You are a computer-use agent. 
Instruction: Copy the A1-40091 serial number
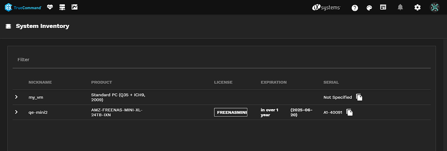pyautogui.click(x=349, y=112)
